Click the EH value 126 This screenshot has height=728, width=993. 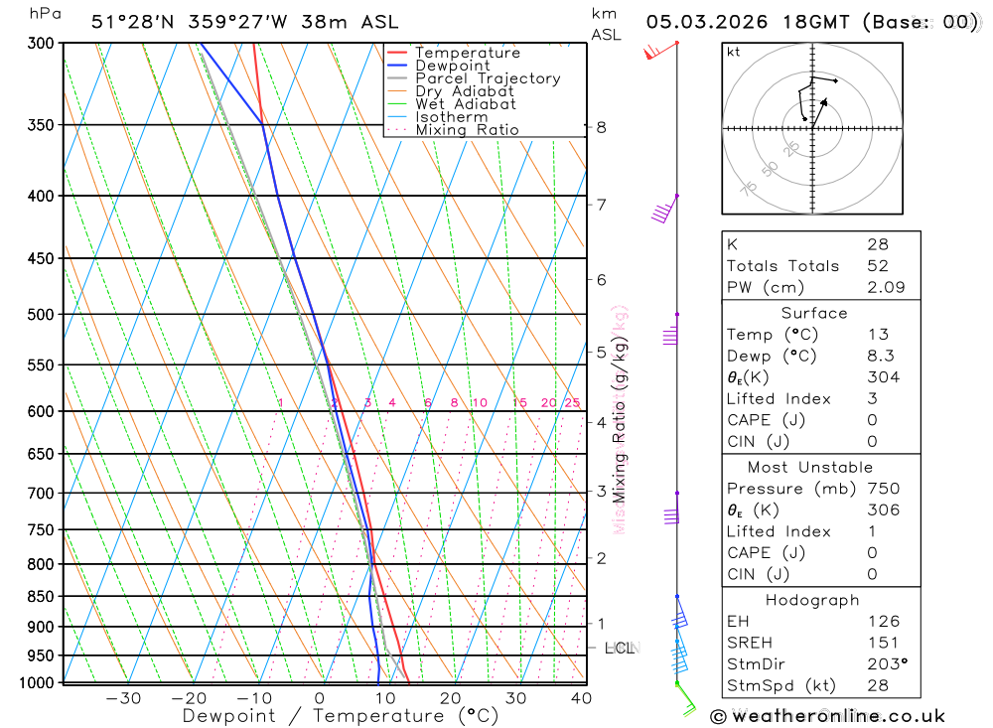pyautogui.click(x=884, y=622)
